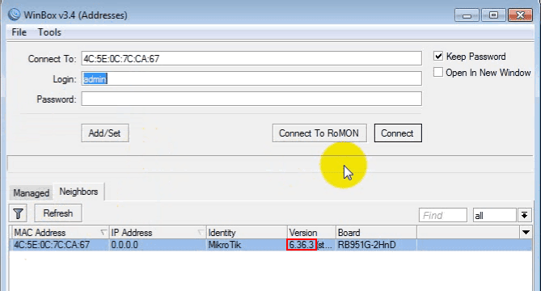Minimize the WinBox window

467,15
